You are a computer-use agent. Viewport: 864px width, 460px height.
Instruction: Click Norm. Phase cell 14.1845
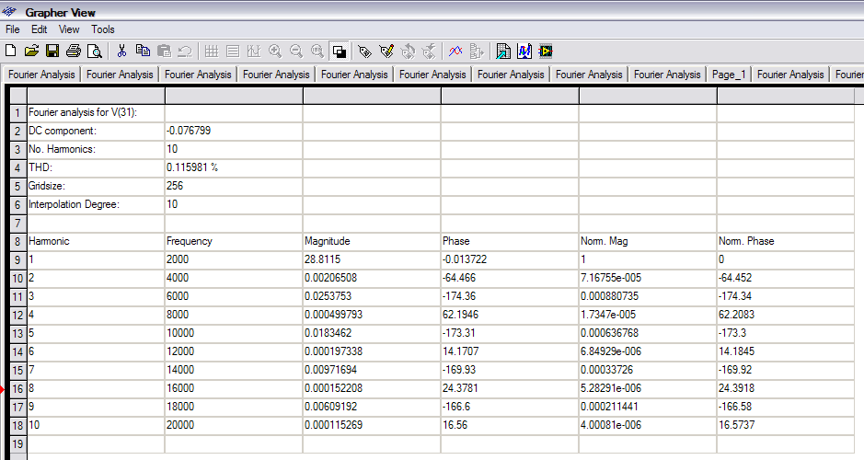(x=786, y=351)
